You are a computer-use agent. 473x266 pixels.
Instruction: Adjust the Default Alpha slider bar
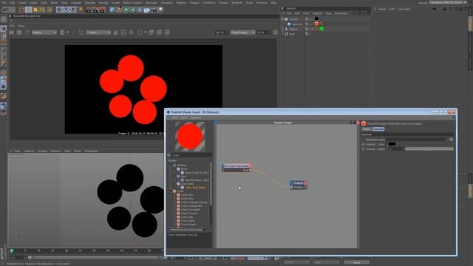(x=429, y=149)
